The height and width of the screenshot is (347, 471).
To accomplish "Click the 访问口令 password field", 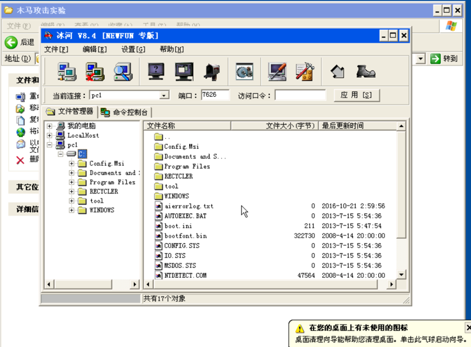I will [300, 96].
